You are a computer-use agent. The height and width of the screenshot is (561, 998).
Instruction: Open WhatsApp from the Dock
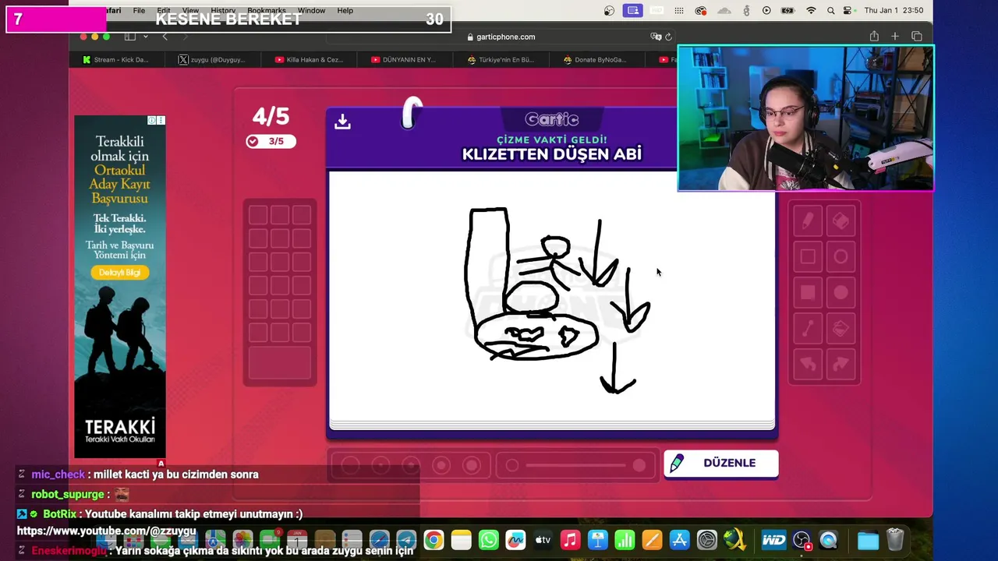click(x=488, y=540)
